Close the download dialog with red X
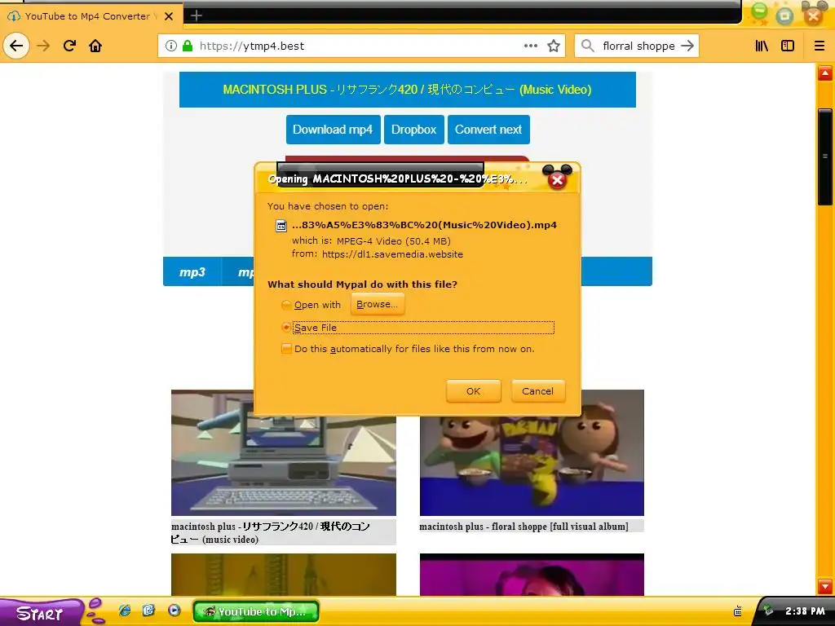The height and width of the screenshot is (626, 835). click(557, 180)
